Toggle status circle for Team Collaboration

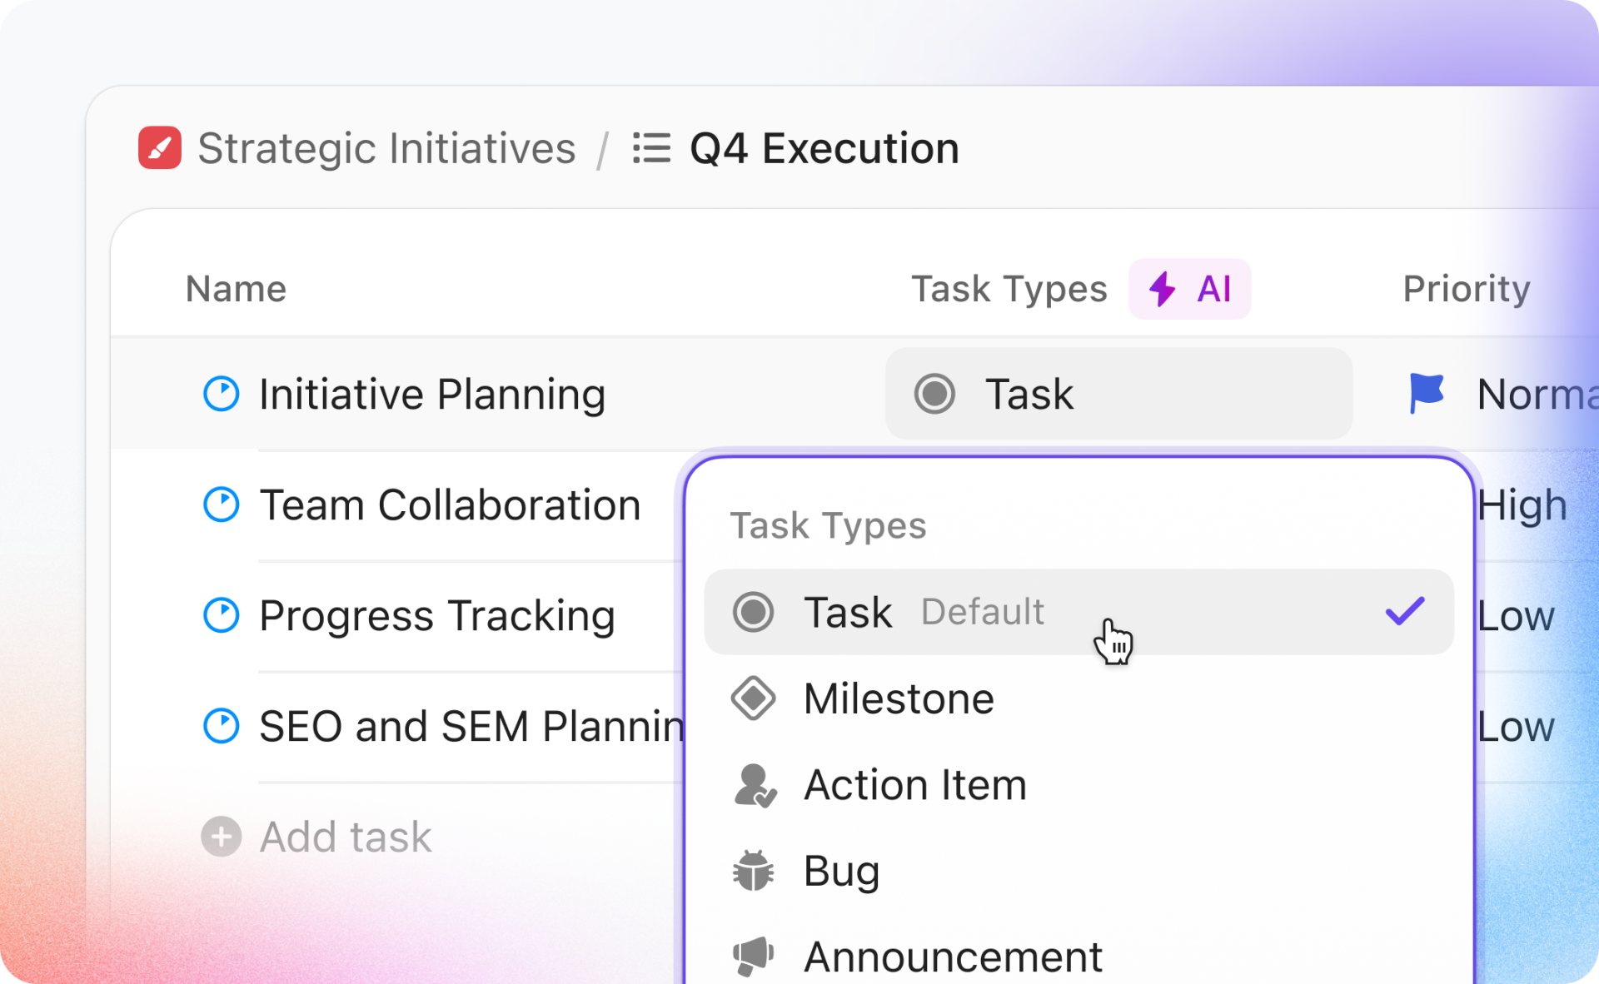[222, 504]
